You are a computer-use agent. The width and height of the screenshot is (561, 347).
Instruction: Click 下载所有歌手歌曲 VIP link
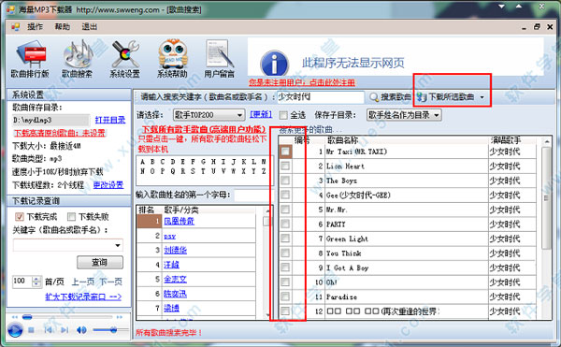[x=204, y=129]
